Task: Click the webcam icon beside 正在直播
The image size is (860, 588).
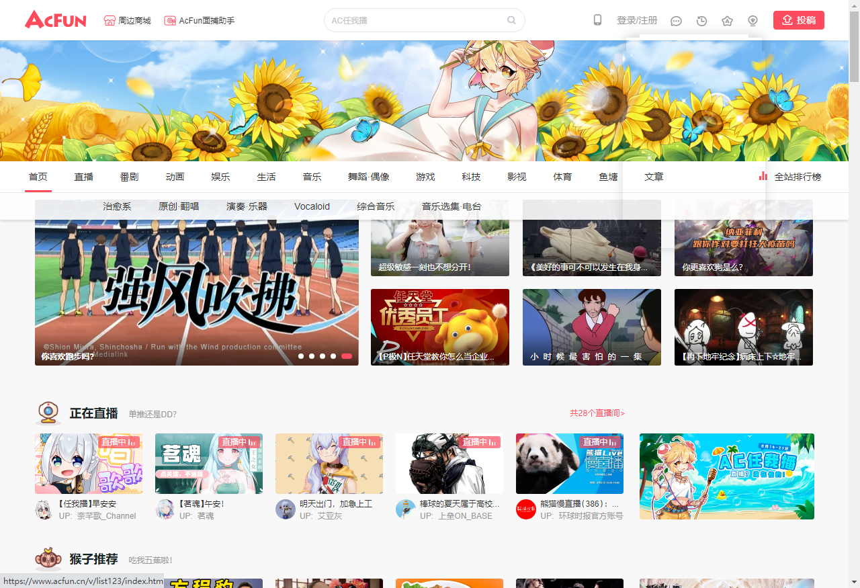Action: pos(47,413)
